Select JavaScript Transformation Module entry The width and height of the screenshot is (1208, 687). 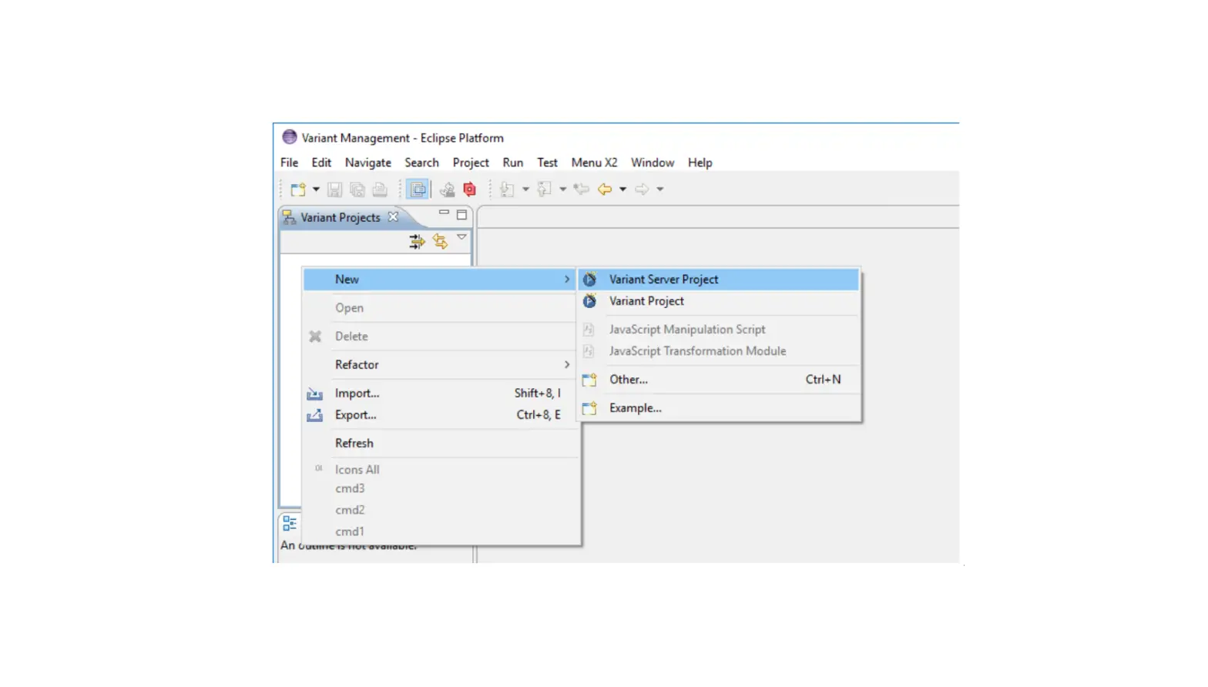[720, 351]
